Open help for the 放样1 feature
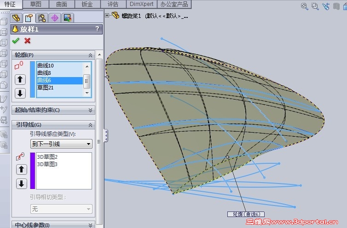Viewport: 347px width, 228px height. point(97,29)
